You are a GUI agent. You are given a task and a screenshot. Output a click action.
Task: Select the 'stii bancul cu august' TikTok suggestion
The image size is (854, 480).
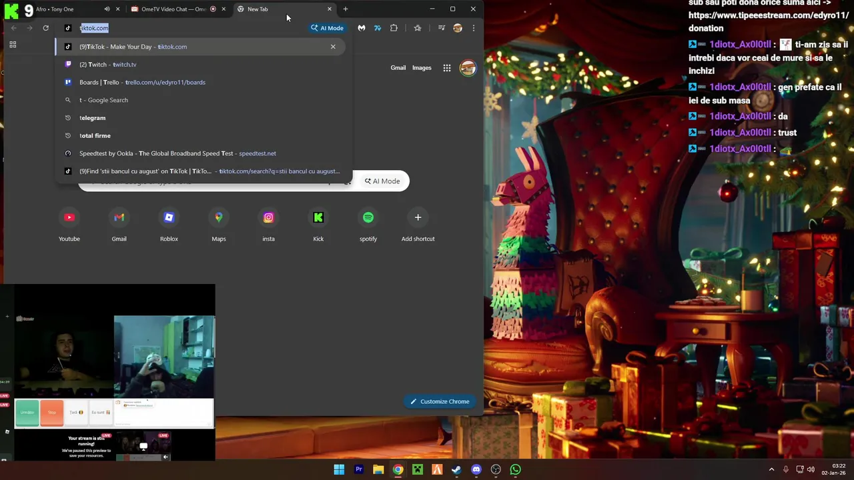(x=200, y=171)
